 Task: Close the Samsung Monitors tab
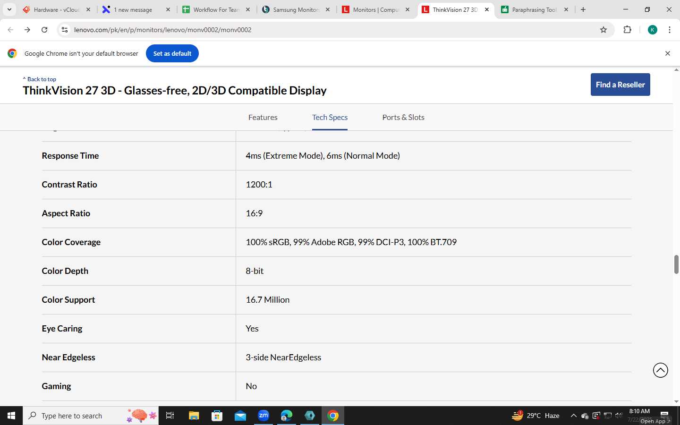coord(328,9)
